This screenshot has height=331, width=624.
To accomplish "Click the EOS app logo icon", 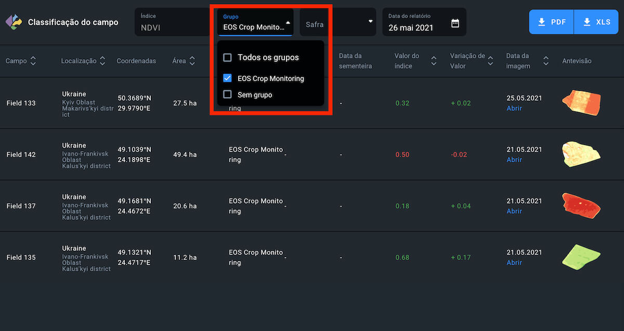I will [x=14, y=22].
